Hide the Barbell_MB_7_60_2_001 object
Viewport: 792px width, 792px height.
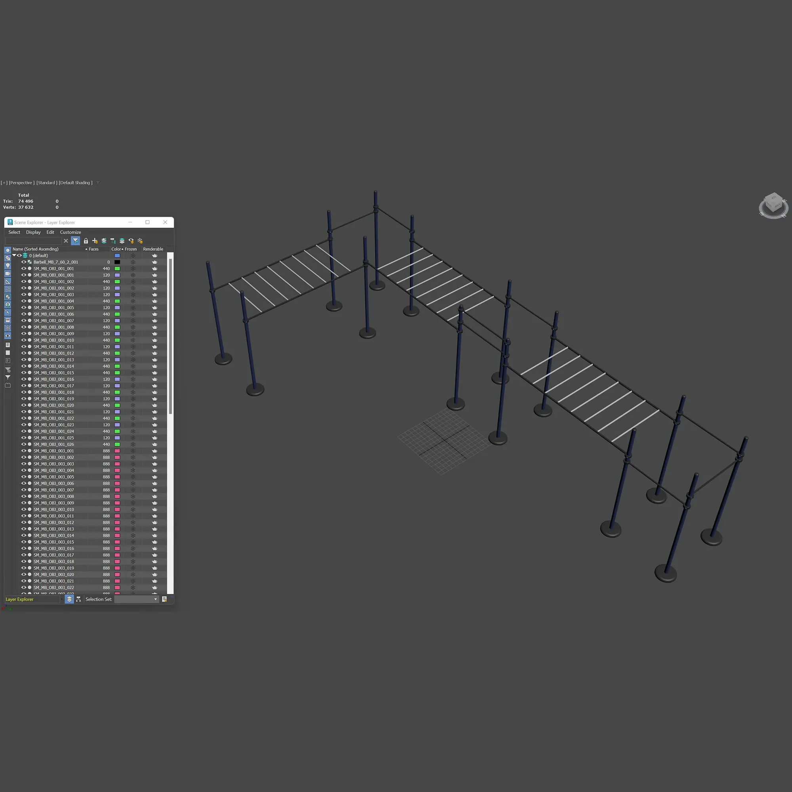pos(24,262)
